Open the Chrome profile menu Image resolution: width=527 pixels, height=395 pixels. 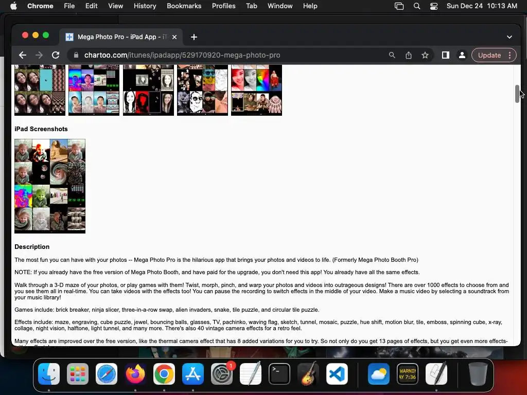click(462, 55)
